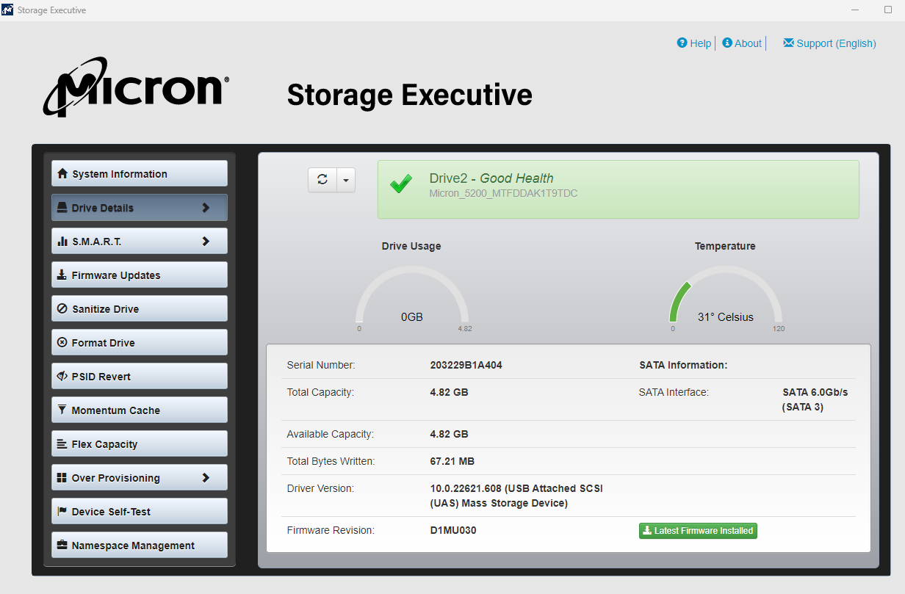Click the info circle About icon
Image resolution: width=905 pixels, height=594 pixels.
tap(727, 43)
